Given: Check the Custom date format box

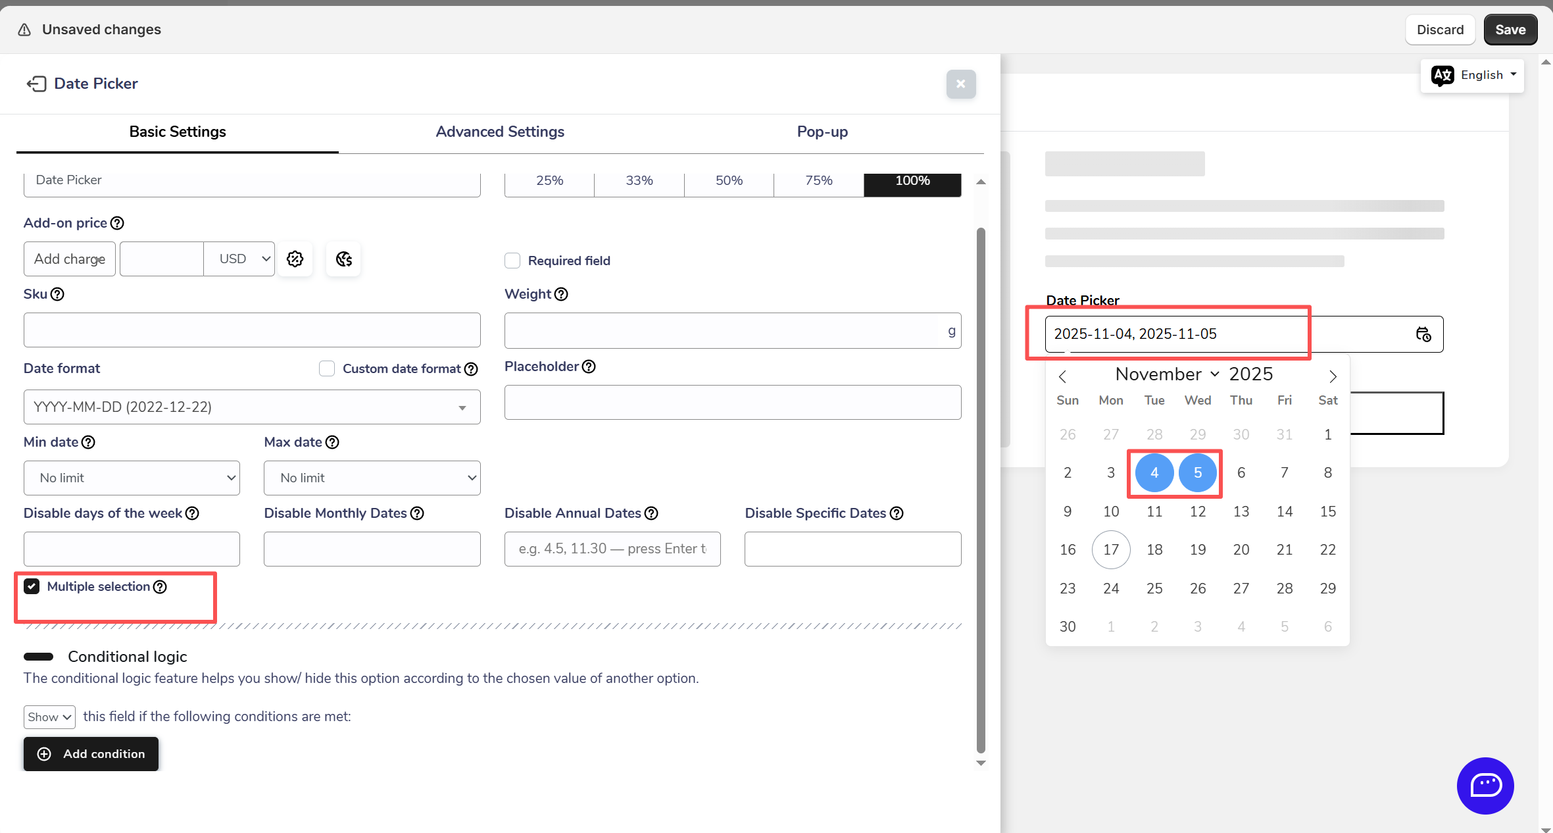Looking at the screenshot, I should 327,368.
